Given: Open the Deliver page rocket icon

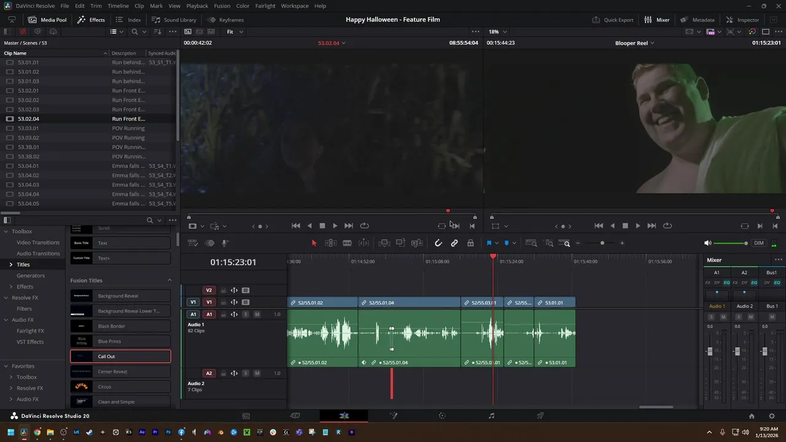Looking at the screenshot, I should click(540, 416).
